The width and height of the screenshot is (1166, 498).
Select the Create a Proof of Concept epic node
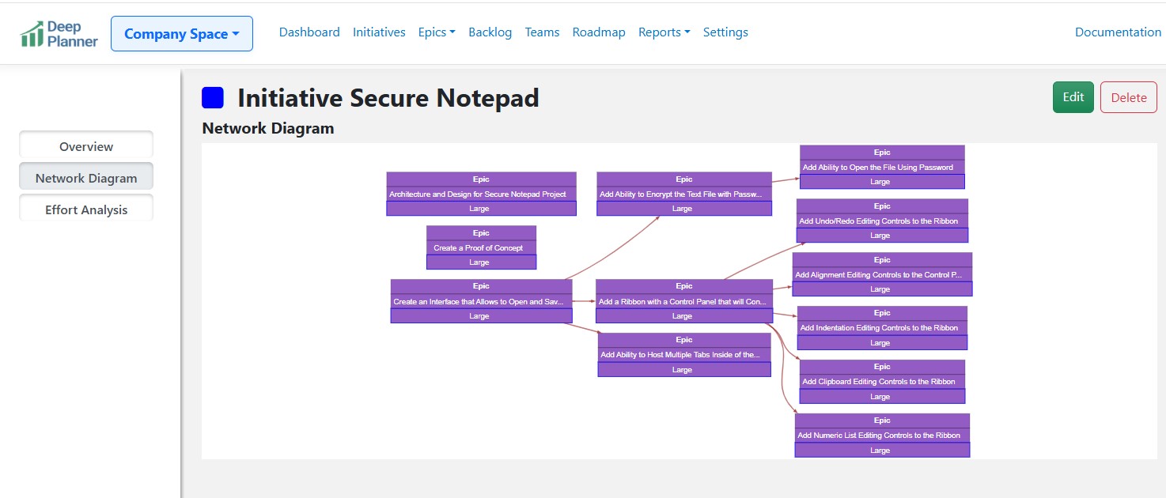[481, 247]
